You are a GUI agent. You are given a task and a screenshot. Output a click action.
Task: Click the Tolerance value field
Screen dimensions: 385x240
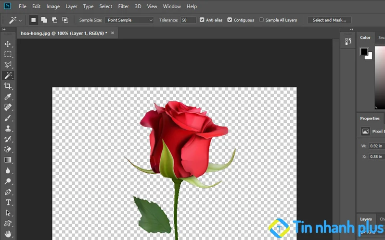188,20
